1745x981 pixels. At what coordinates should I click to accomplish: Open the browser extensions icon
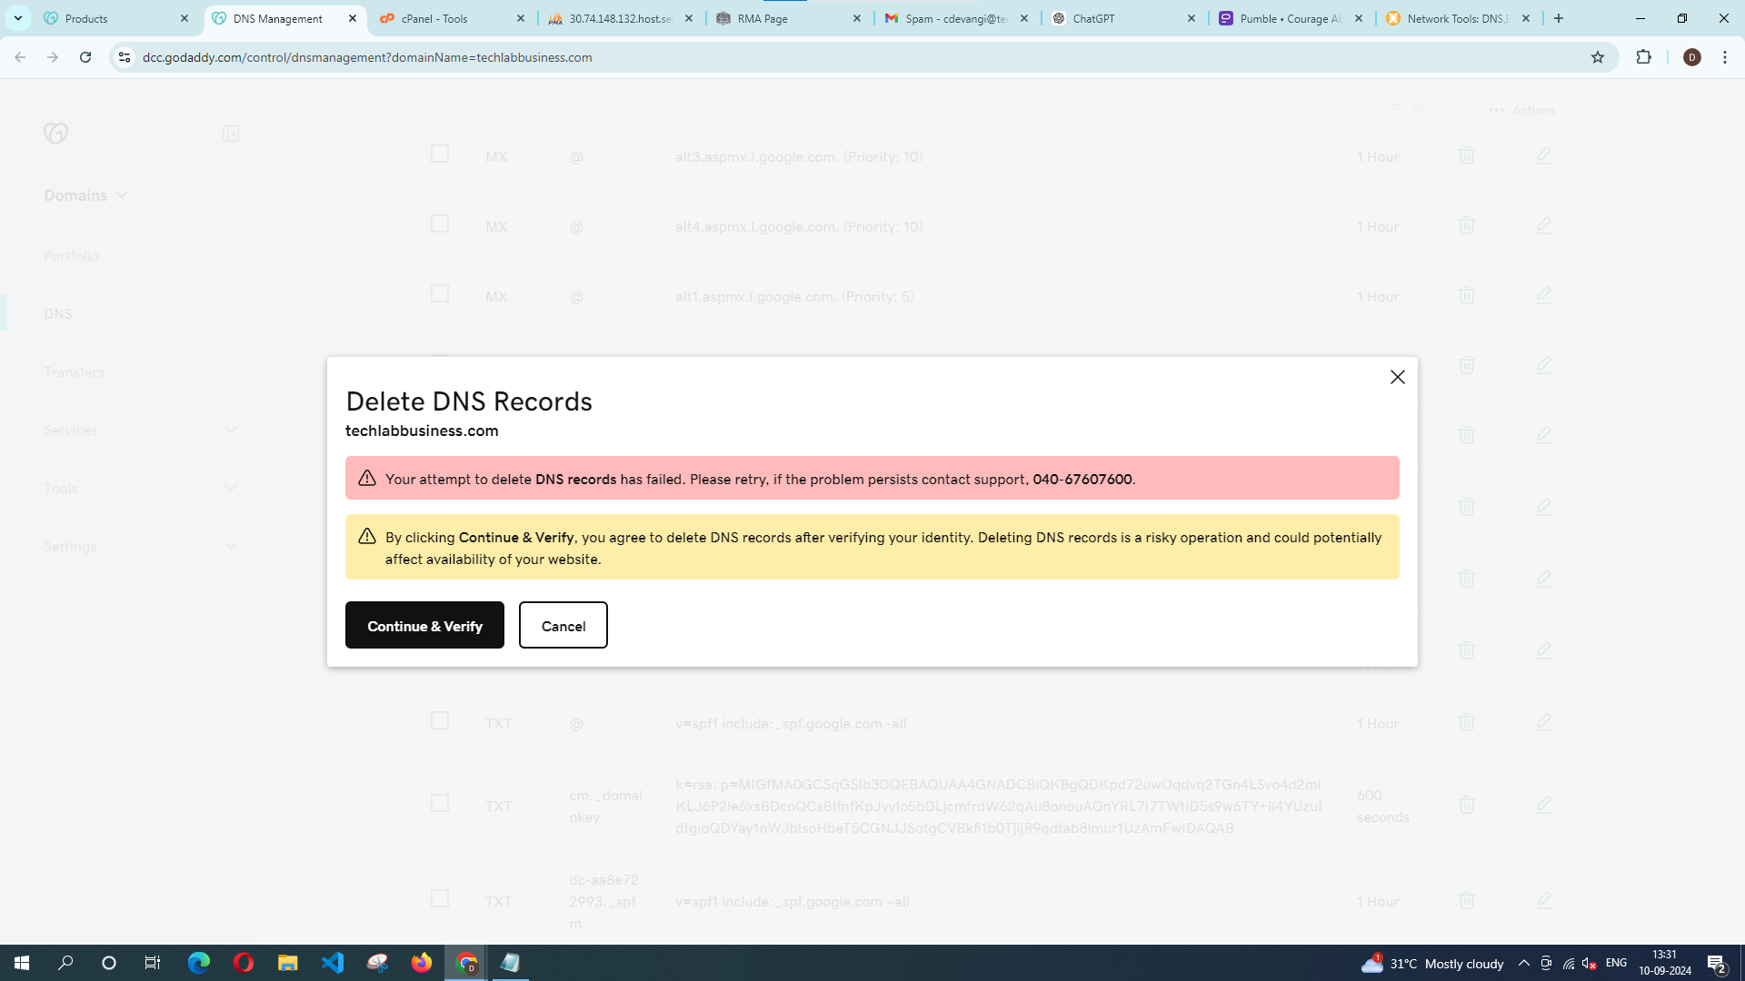pos(1643,57)
